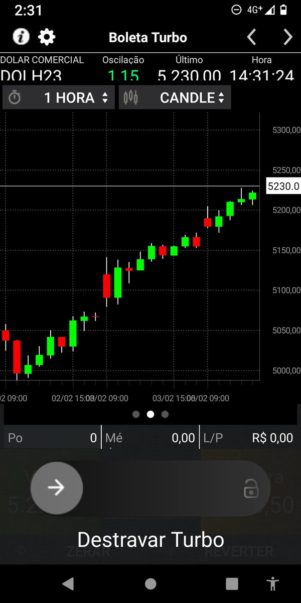Open the info icon

pos(21,37)
